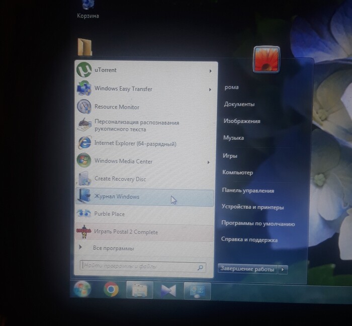Select the Purble Place entry

tap(145, 214)
